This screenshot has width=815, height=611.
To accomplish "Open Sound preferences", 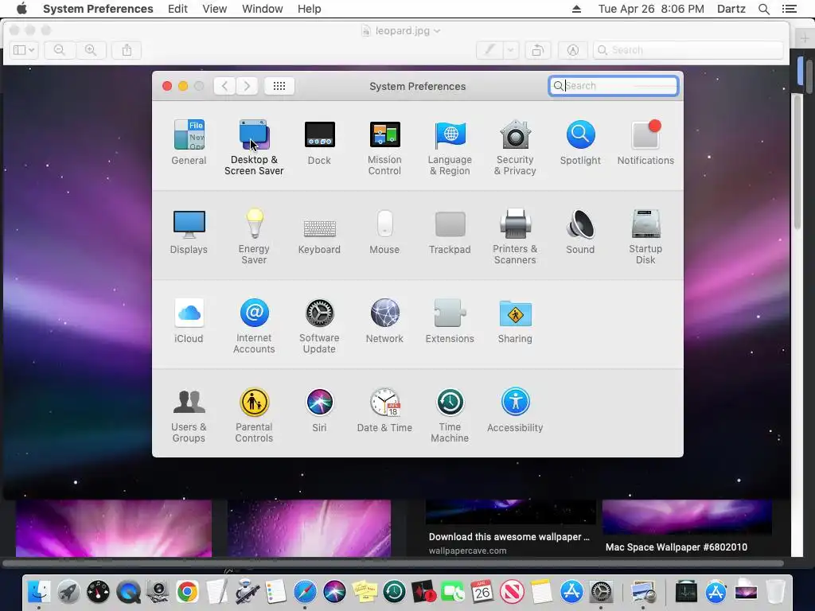I will click(x=580, y=232).
